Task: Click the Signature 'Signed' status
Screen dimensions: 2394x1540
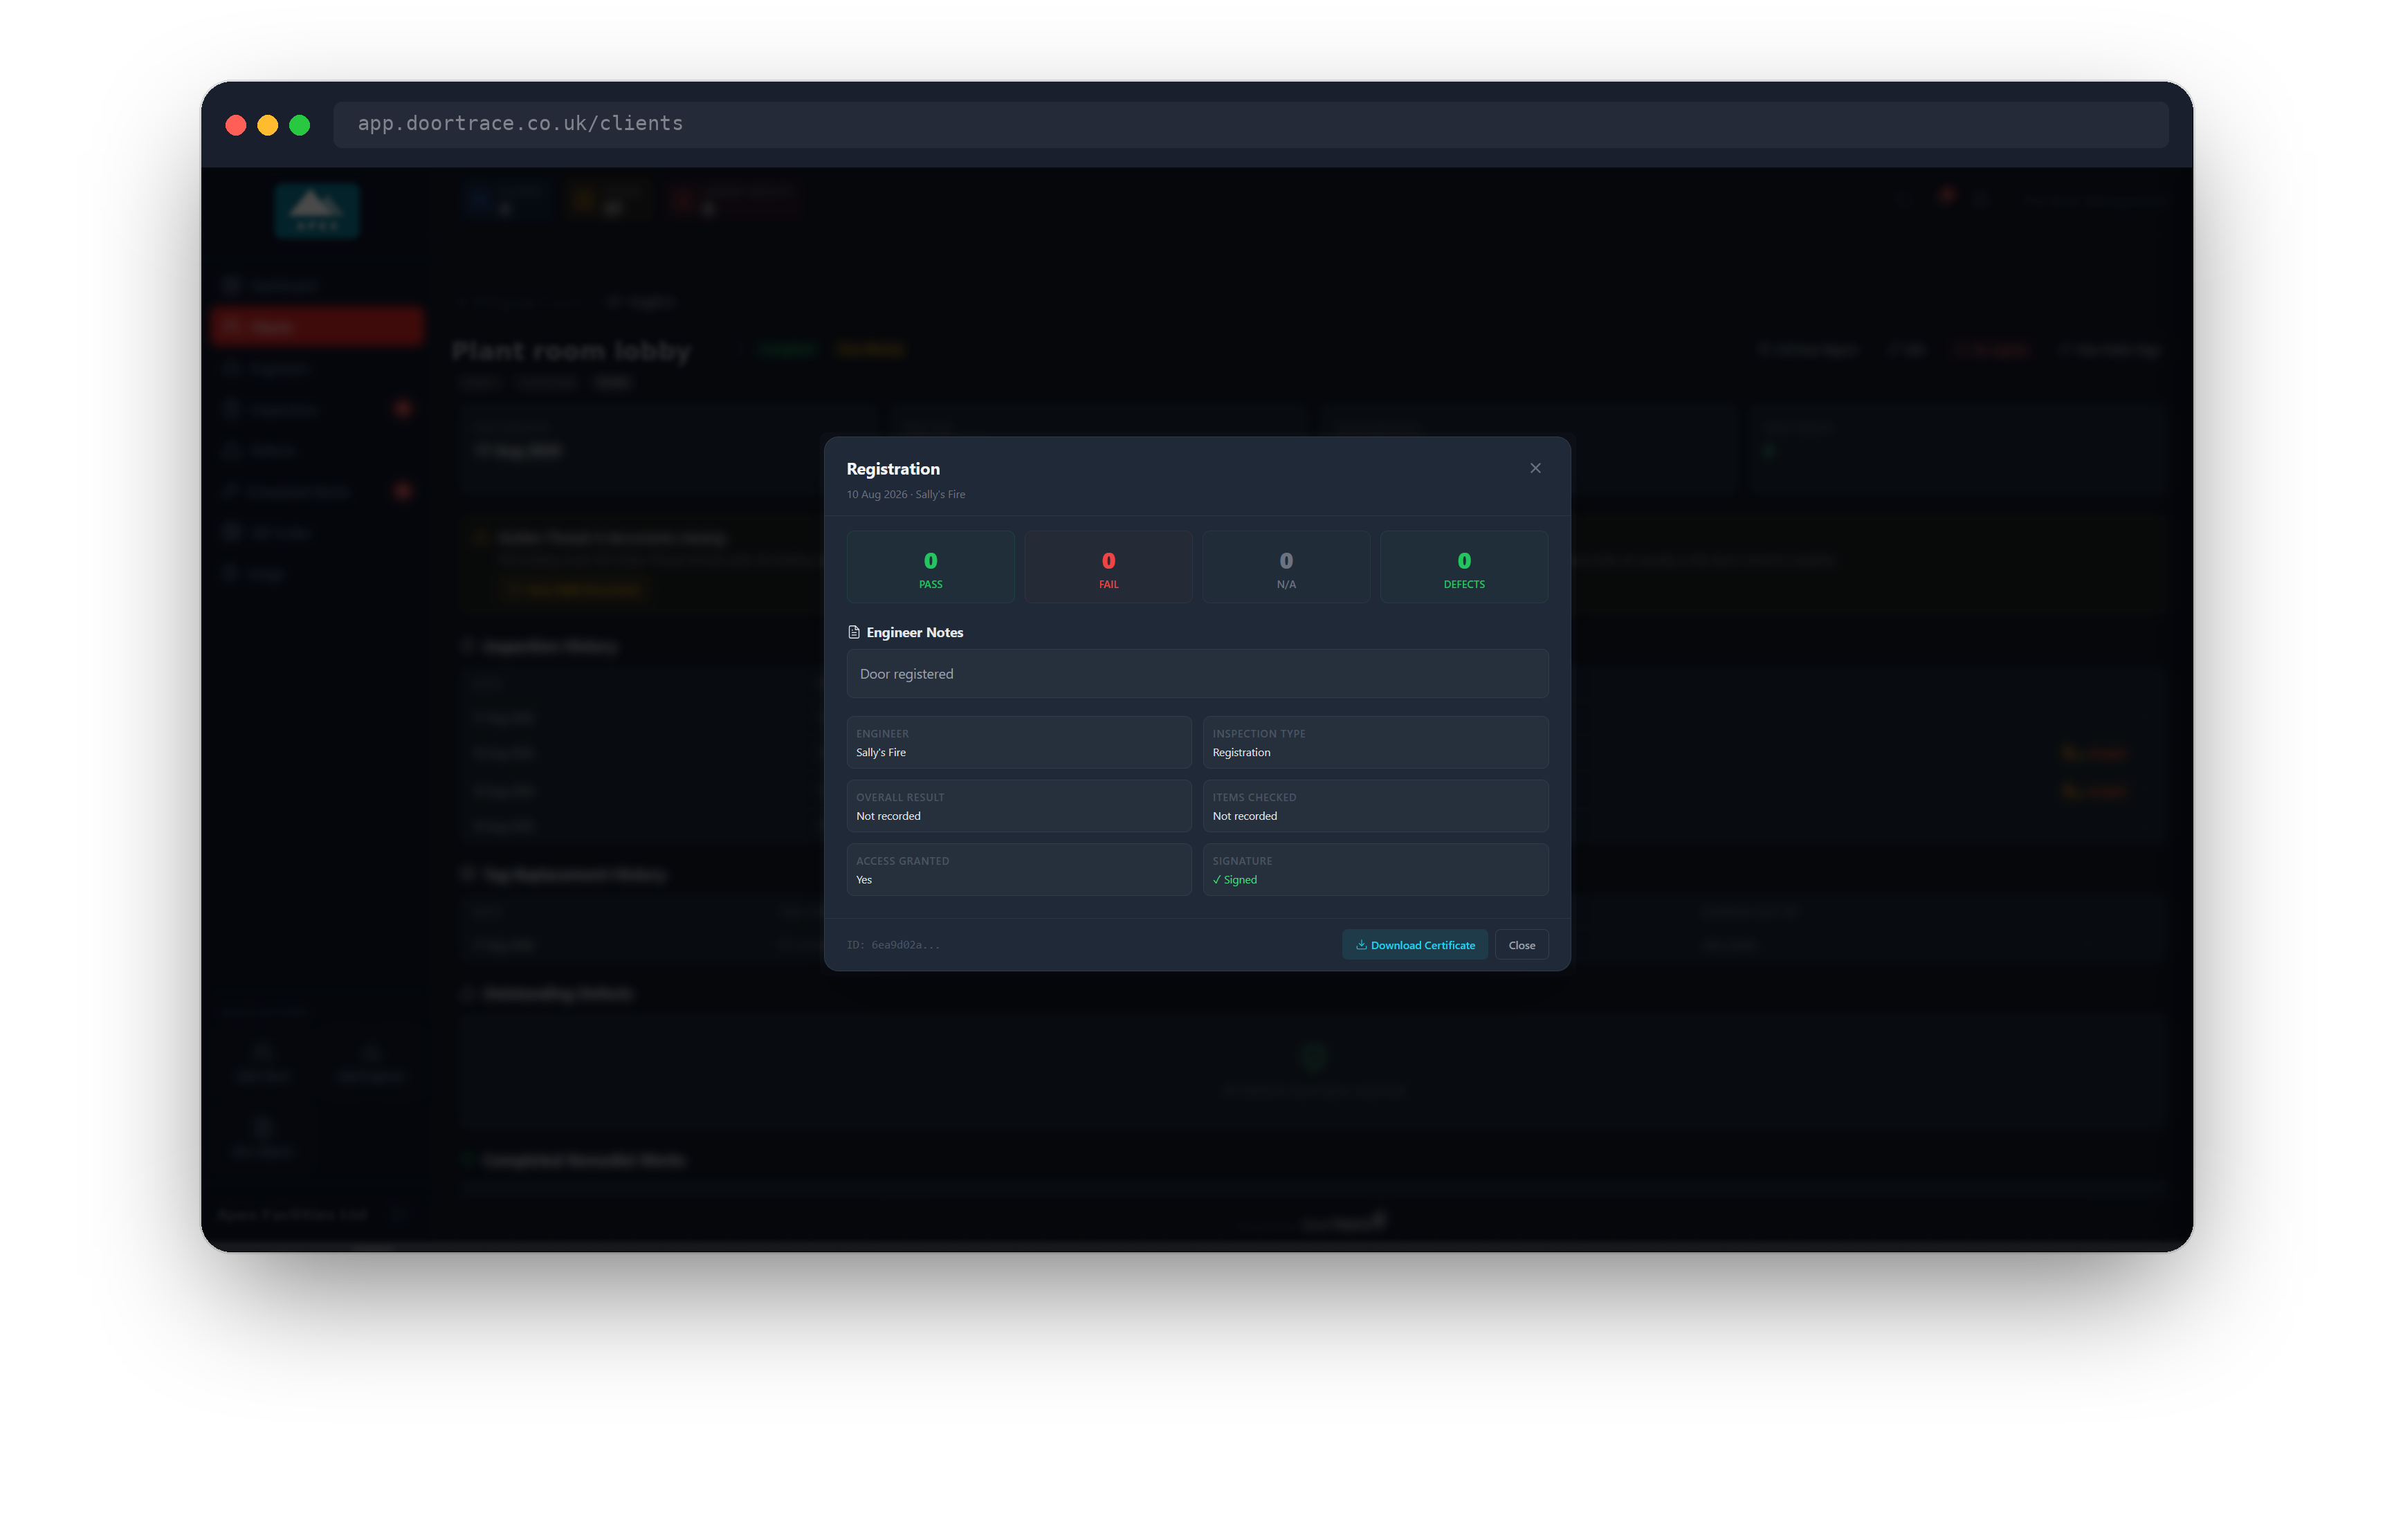Action: [x=1235, y=880]
